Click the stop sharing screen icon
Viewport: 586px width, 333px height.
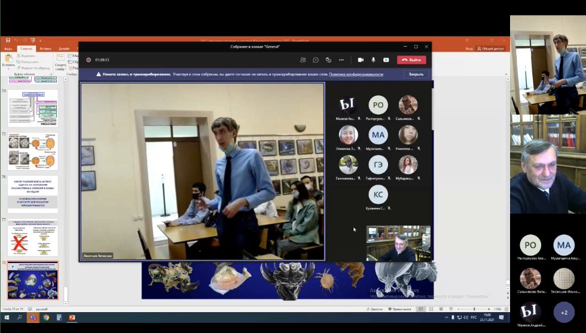coord(386,60)
